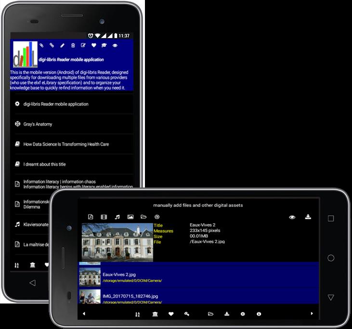The width and height of the screenshot is (352, 329).
Task: Tap heart favorites icon on landscape bottom bar
Action: pos(171,314)
